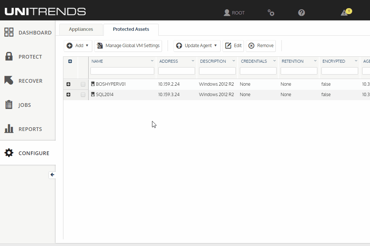
Task: Open the help question mark icon
Action: click(301, 13)
